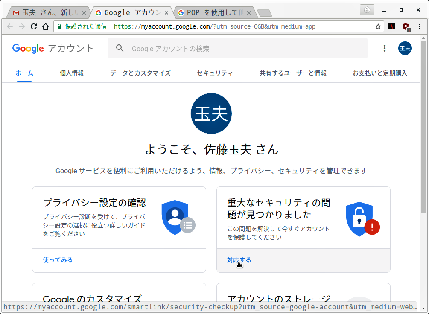Click the 保護された通信 label
Image resolution: width=429 pixels, height=314 pixels.
[x=86, y=26]
